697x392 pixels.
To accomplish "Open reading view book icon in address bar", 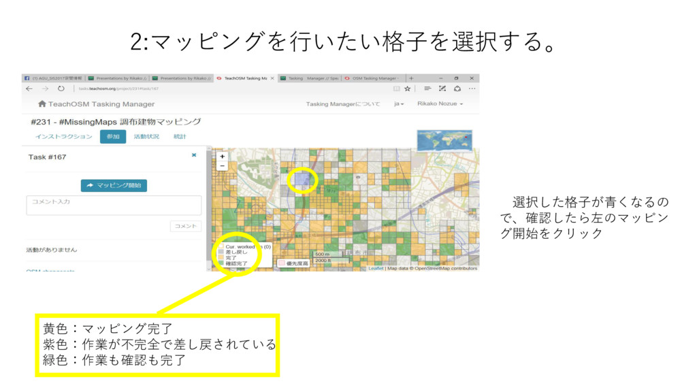I will coord(396,89).
